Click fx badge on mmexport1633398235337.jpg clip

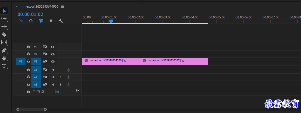click(145, 60)
